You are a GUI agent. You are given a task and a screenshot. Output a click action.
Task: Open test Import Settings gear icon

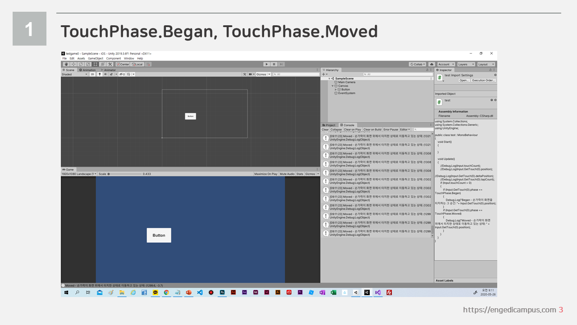495,75
